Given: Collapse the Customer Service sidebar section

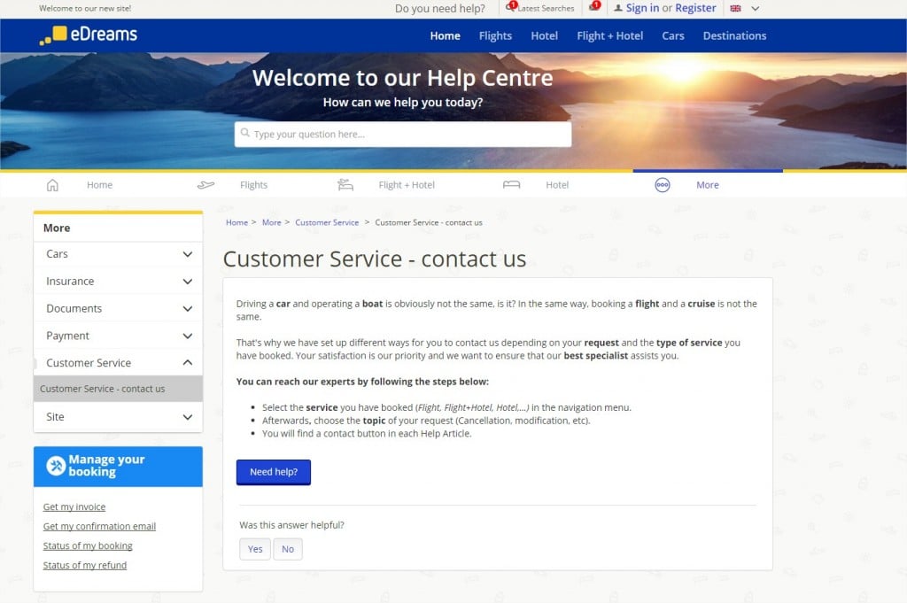Looking at the screenshot, I should pyautogui.click(x=187, y=363).
